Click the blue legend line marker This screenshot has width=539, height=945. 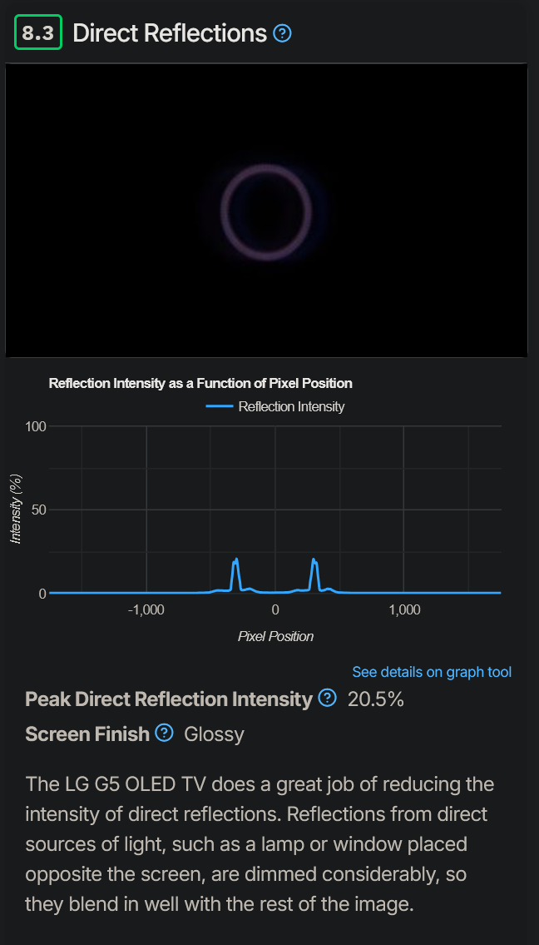(220, 406)
